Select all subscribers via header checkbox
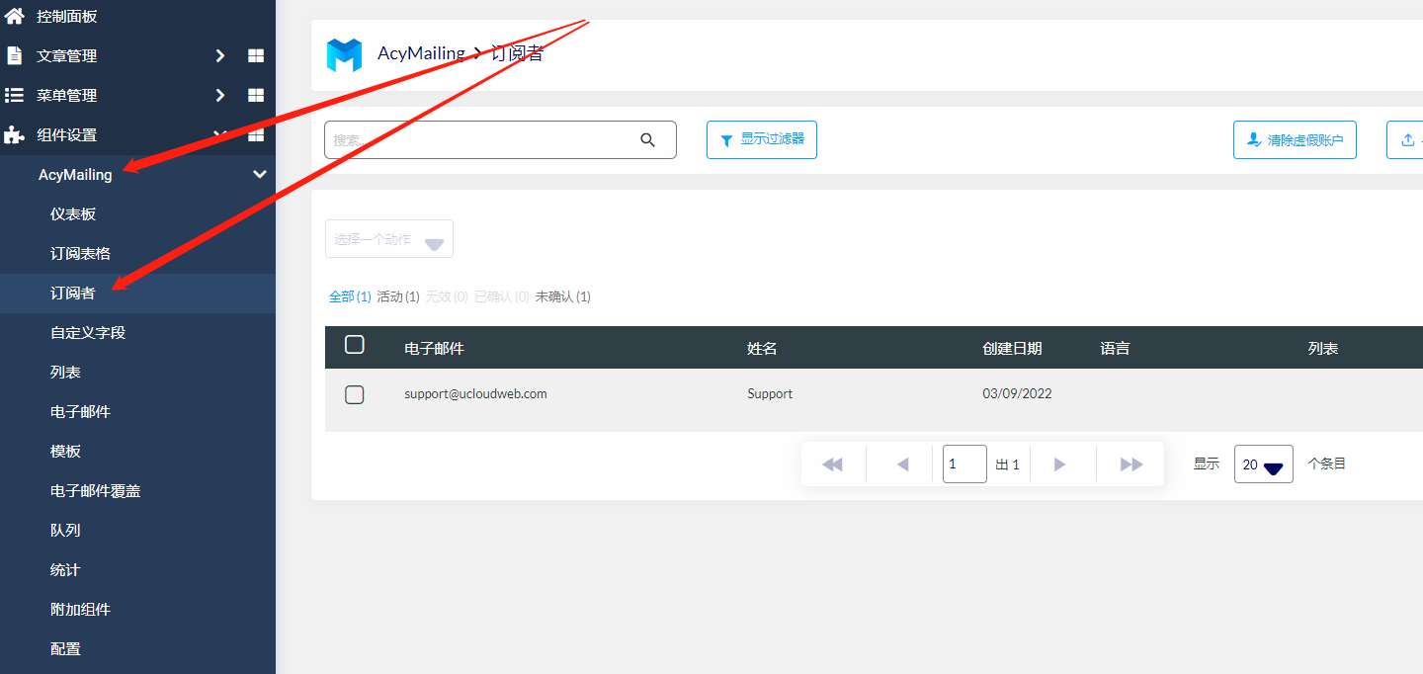 tap(355, 345)
